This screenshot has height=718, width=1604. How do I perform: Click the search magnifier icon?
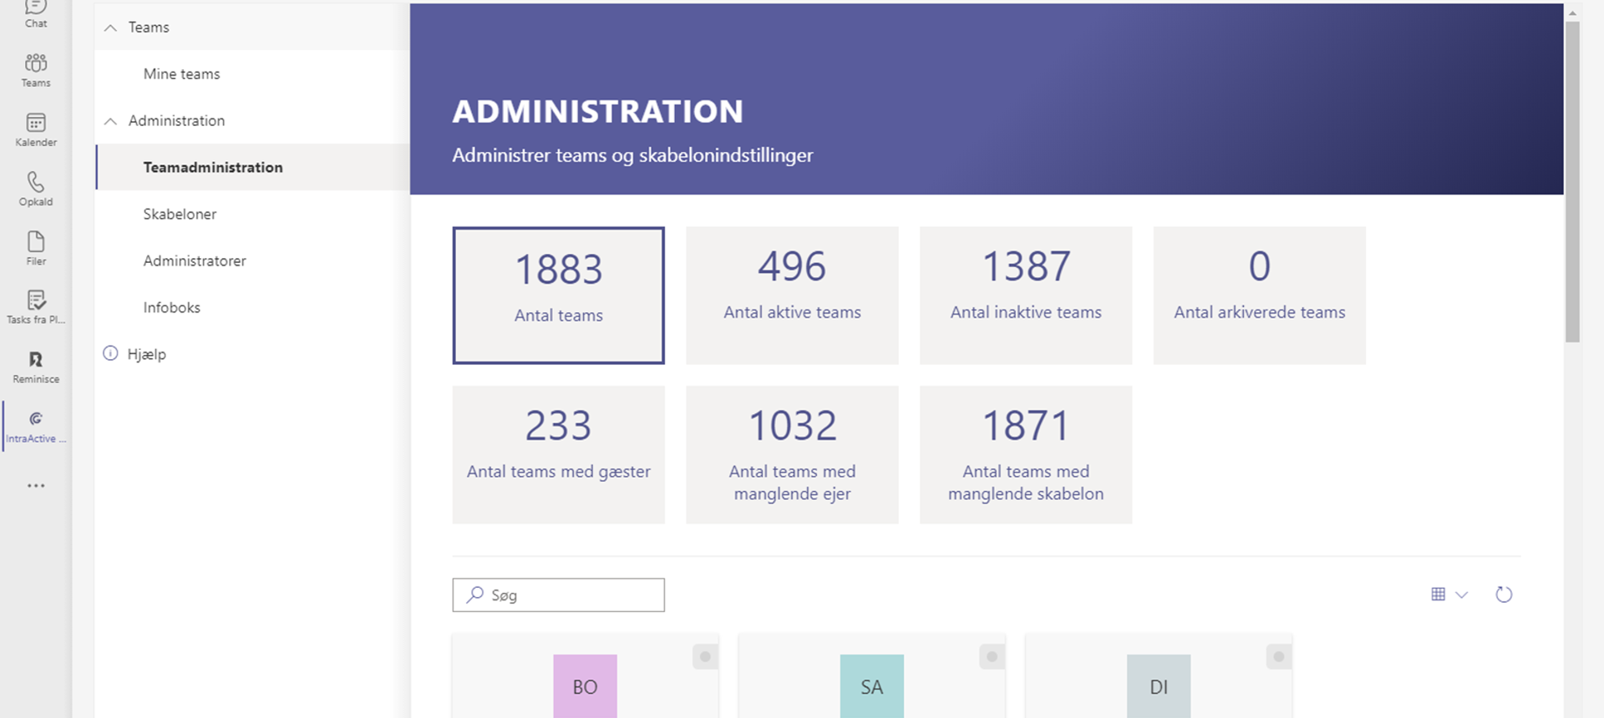[x=475, y=594]
